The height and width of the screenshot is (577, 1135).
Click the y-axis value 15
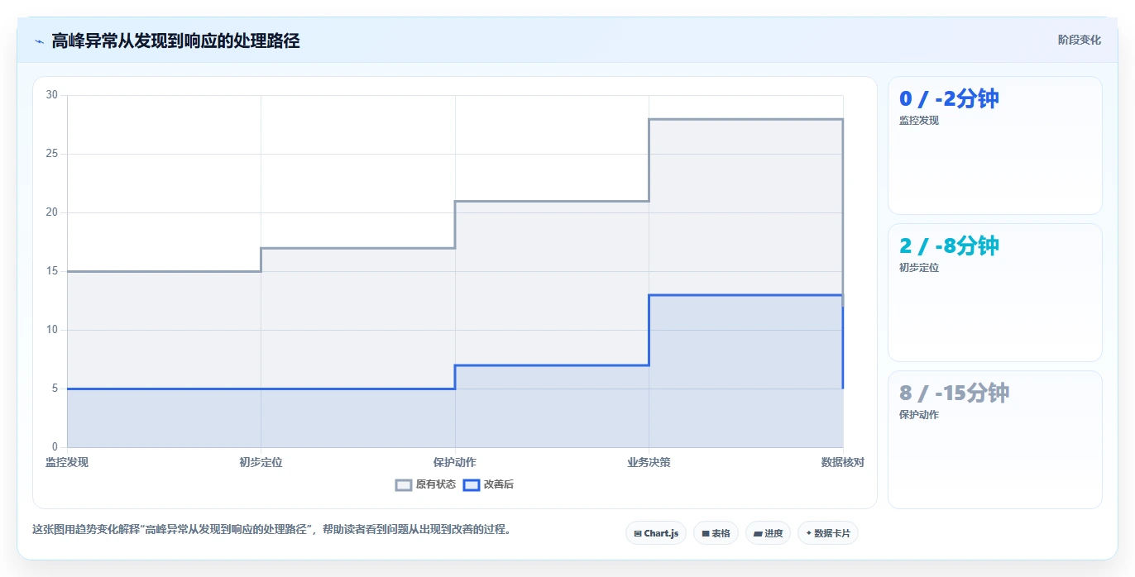(x=52, y=271)
